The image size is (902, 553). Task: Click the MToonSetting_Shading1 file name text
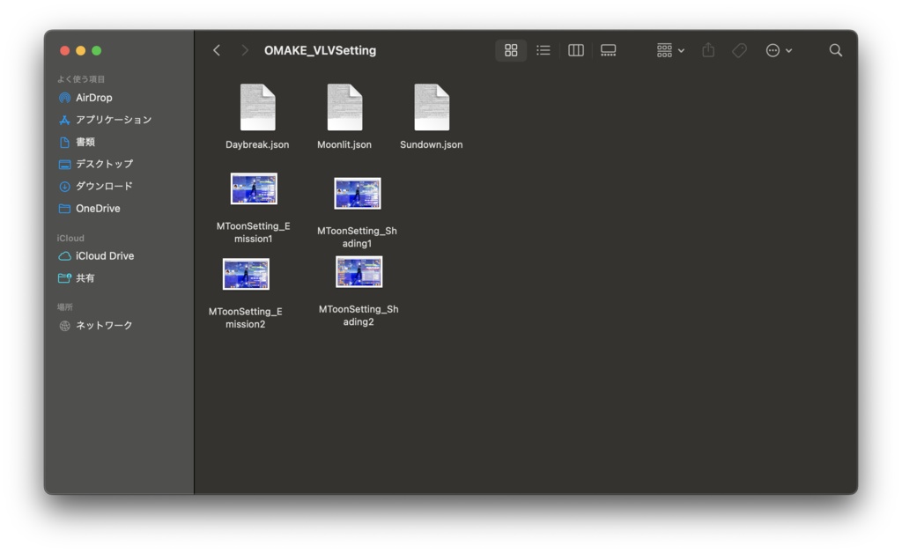point(357,237)
